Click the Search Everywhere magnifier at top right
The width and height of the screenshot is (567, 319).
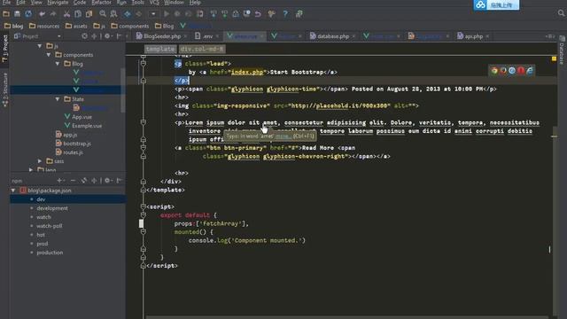click(561, 13)
